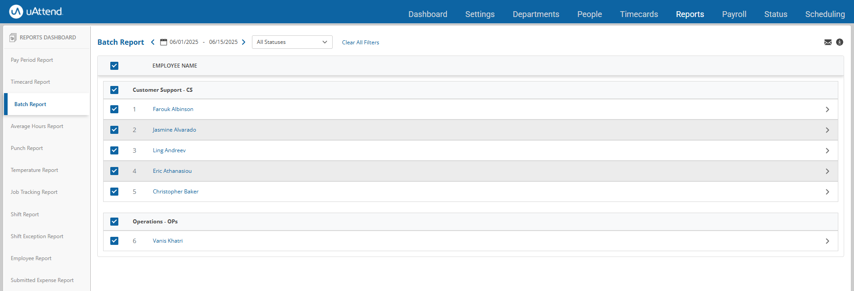Uncheck the Operations - OPs group checkbox
This screenshot has height=291, width=854.
click(x=114, y=222)
